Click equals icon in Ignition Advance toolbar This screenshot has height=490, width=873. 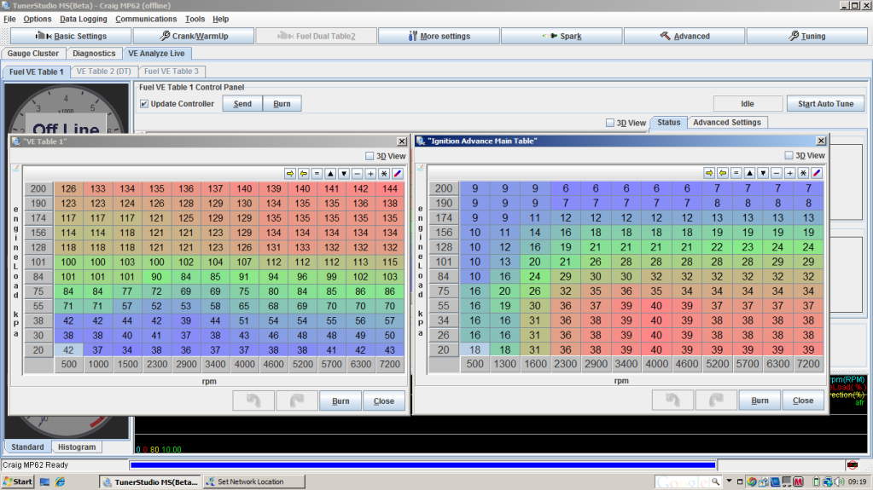click(736, 173)
